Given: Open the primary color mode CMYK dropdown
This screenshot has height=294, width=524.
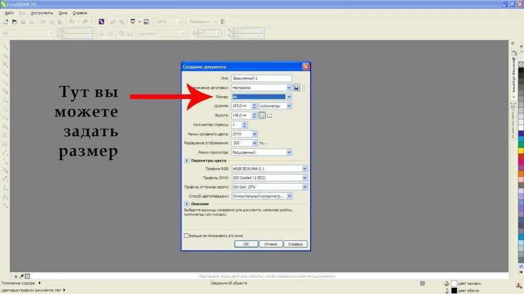Looking at the screenshot, I should coord(255,134).
